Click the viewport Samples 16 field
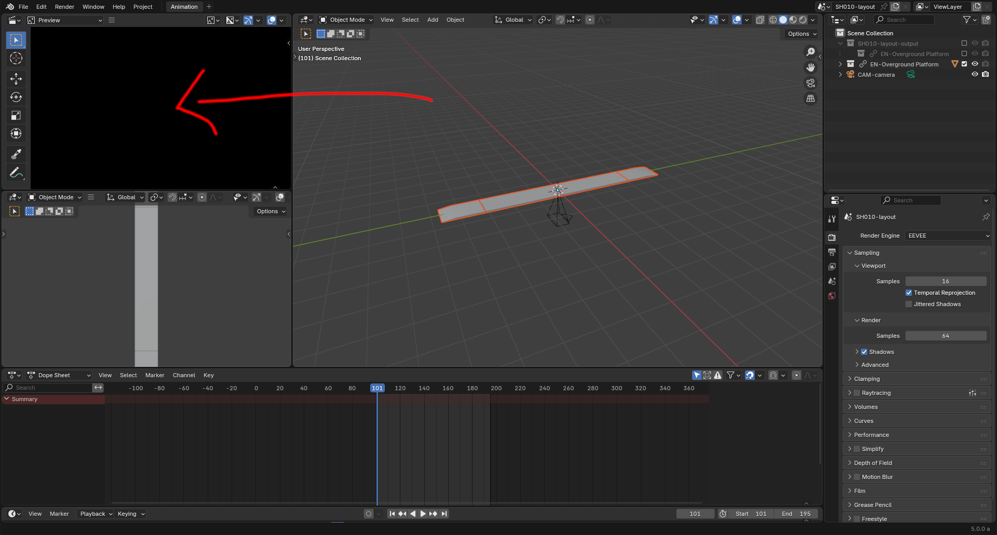 pos(946,281)
